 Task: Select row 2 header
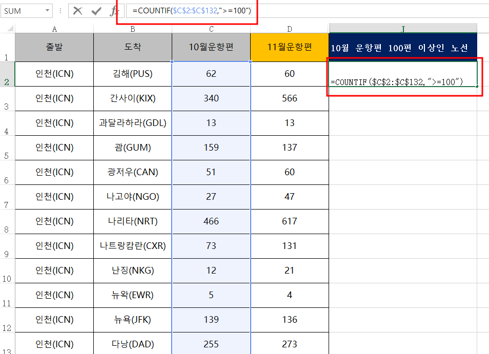click(7, 74)
